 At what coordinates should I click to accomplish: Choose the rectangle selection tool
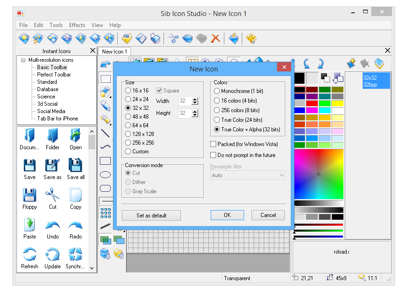[105, 78]
